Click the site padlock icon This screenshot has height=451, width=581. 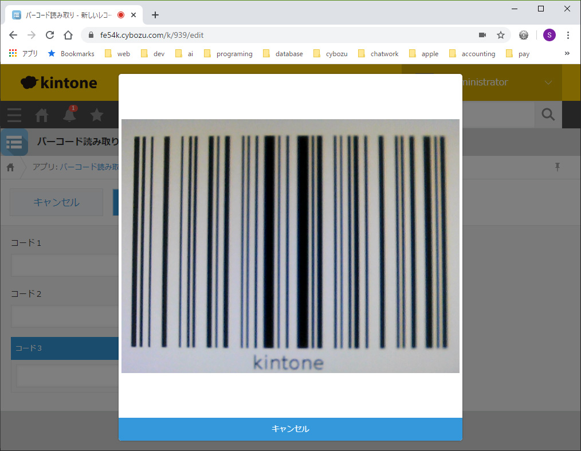coord(91,35)
